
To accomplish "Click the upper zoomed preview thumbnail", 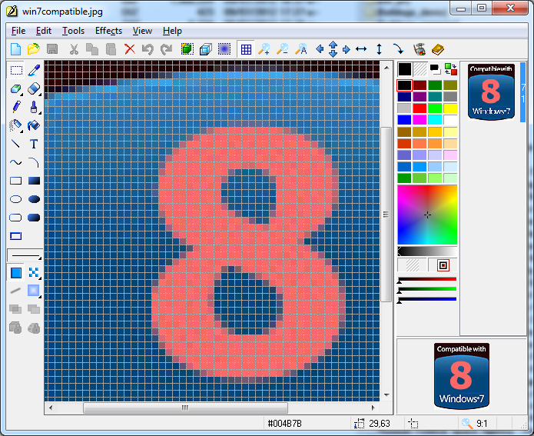I will pos(491,92).
